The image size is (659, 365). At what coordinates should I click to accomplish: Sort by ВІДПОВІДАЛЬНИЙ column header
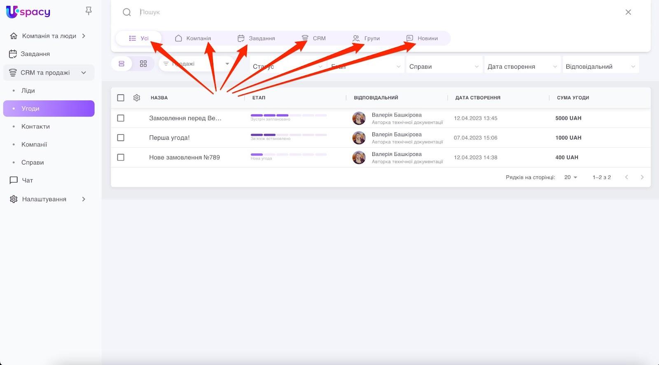coord(376,98)
